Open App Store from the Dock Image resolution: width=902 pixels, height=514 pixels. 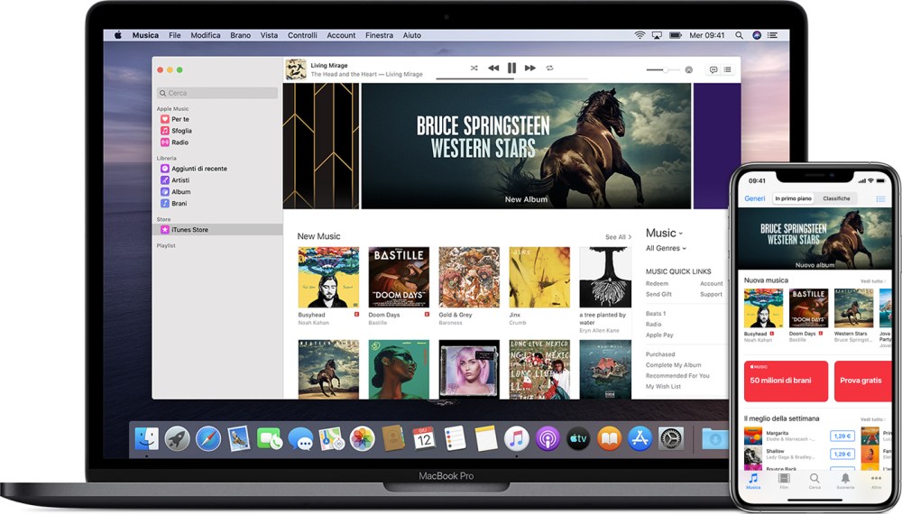coord(640,438)
